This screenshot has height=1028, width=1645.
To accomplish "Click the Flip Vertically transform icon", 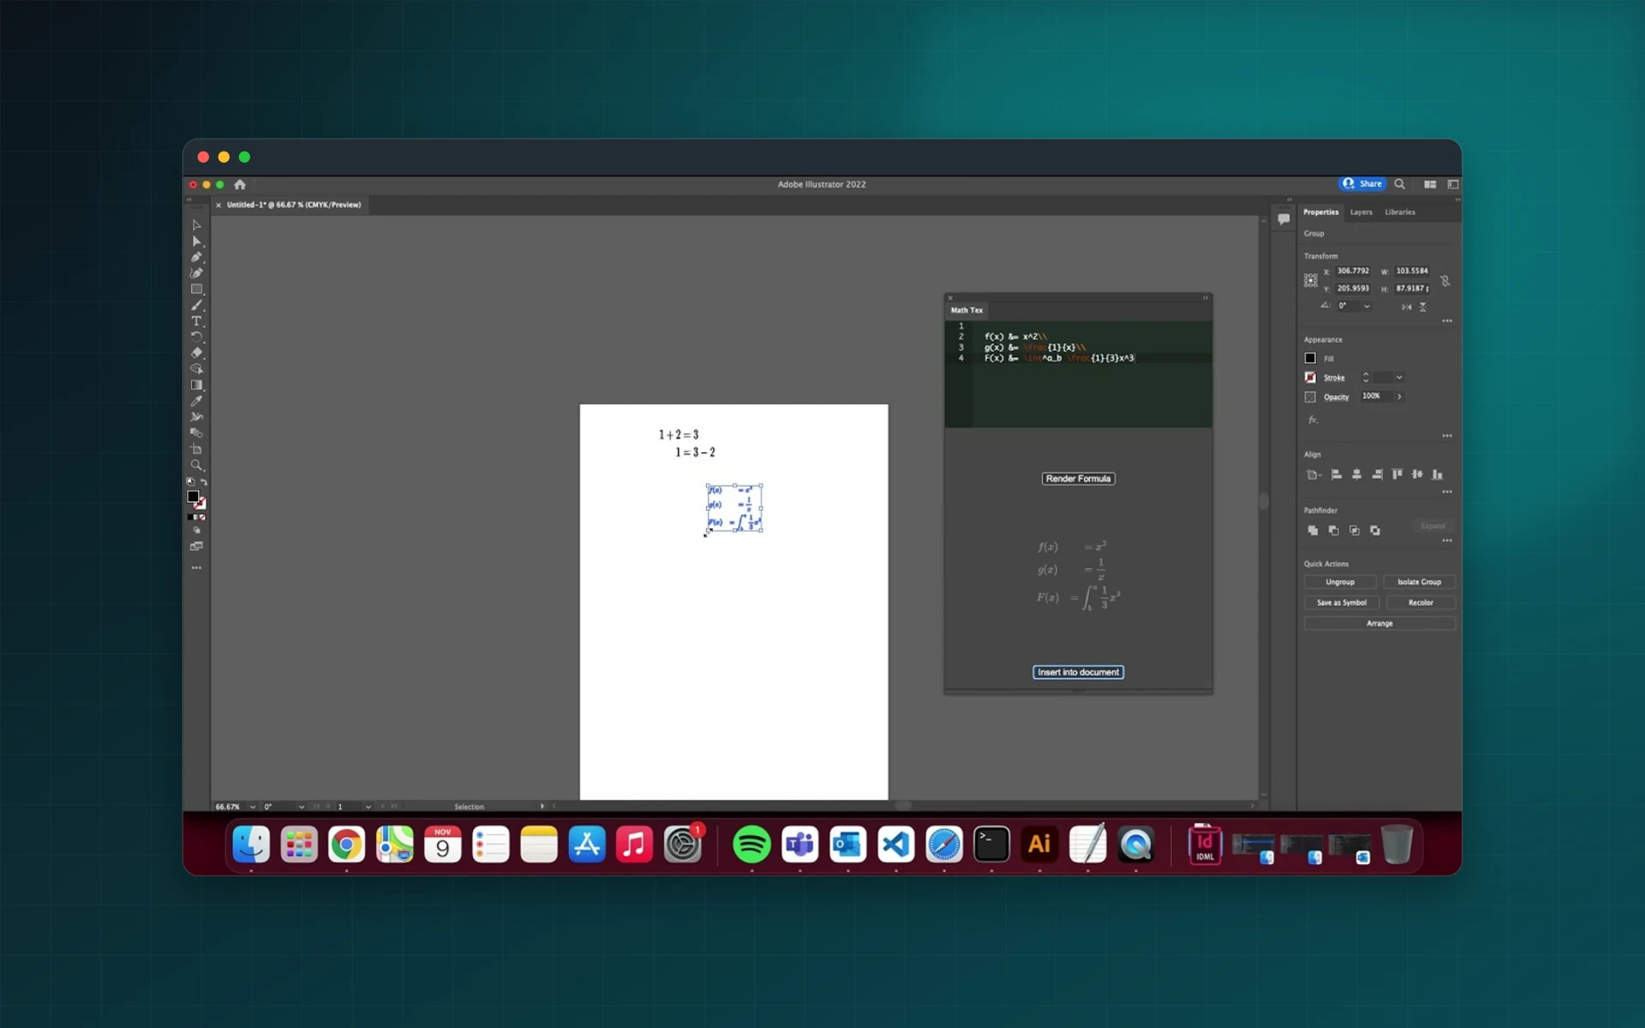I will 1423,307.
